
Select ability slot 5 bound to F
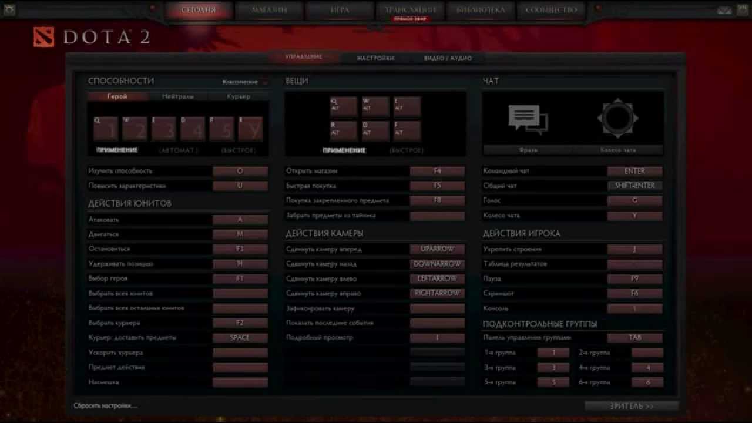tap(221, 128)
